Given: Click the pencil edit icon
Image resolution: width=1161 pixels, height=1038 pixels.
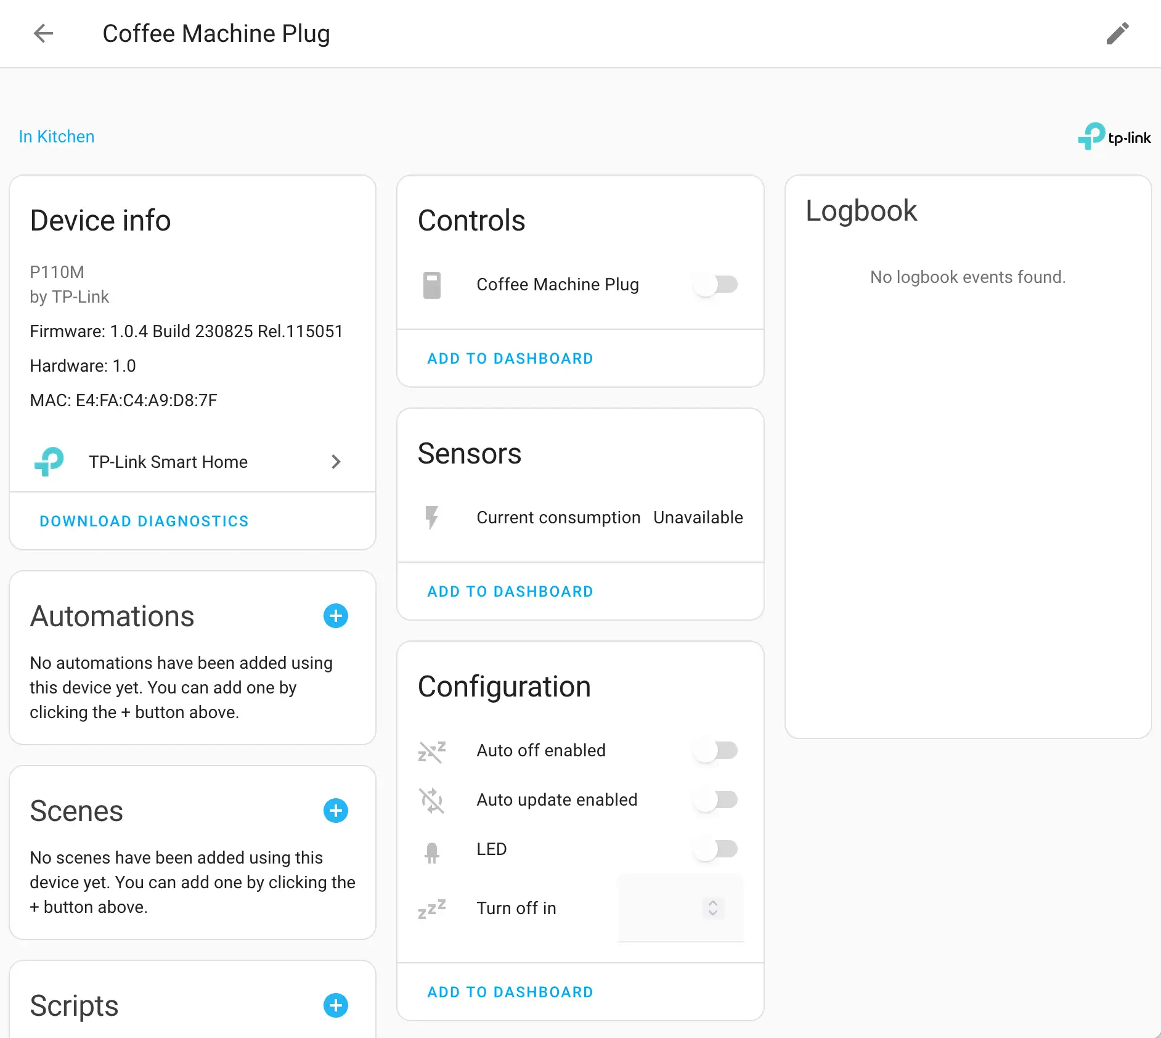Looking at the screenshot, I should [1117, 34].
